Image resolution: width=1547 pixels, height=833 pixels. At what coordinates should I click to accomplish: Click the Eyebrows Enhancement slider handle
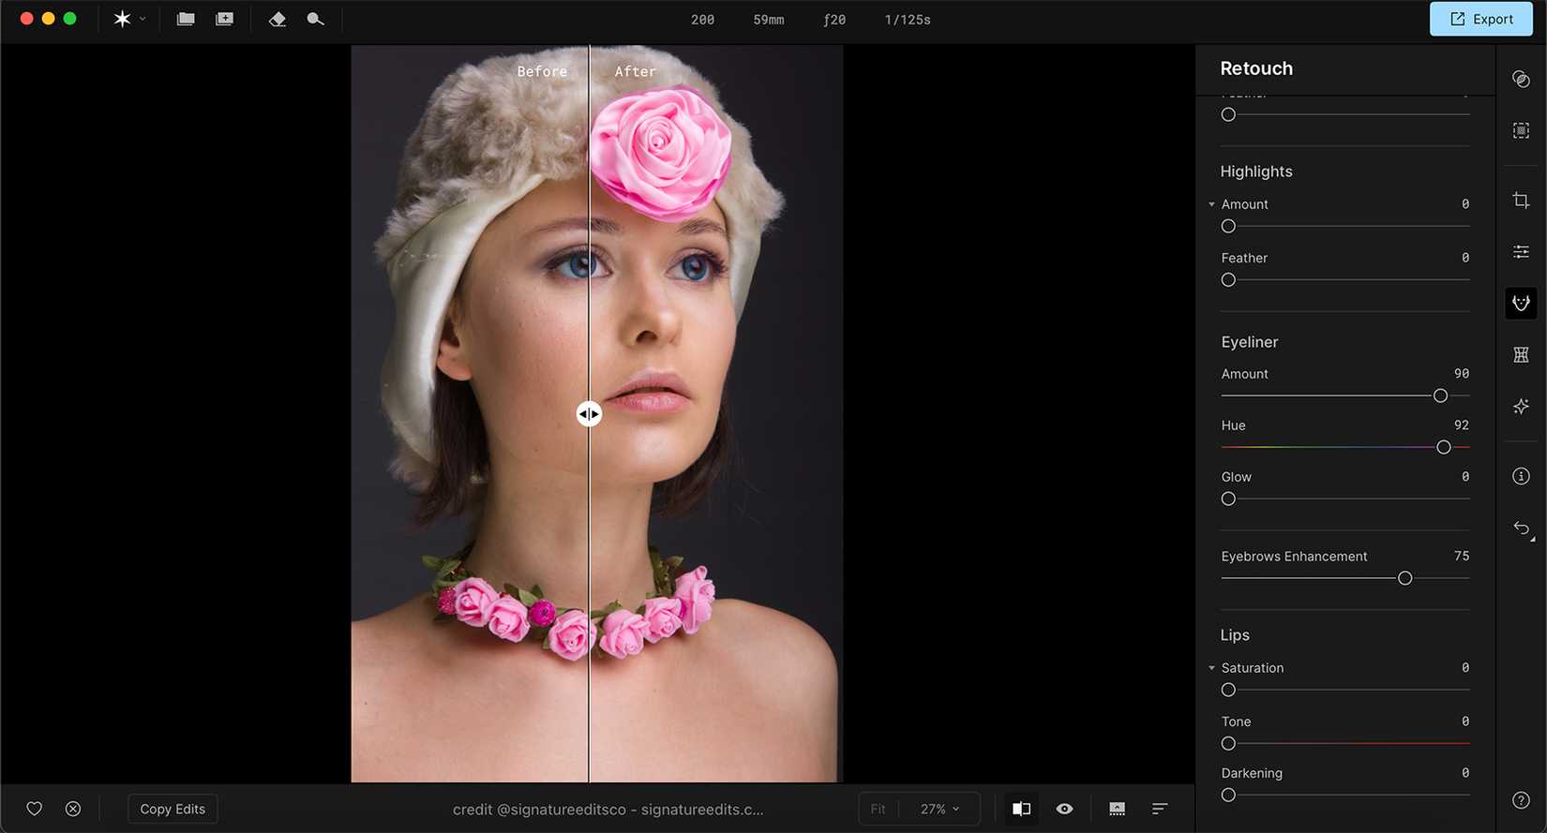(x=1404, y=579)
